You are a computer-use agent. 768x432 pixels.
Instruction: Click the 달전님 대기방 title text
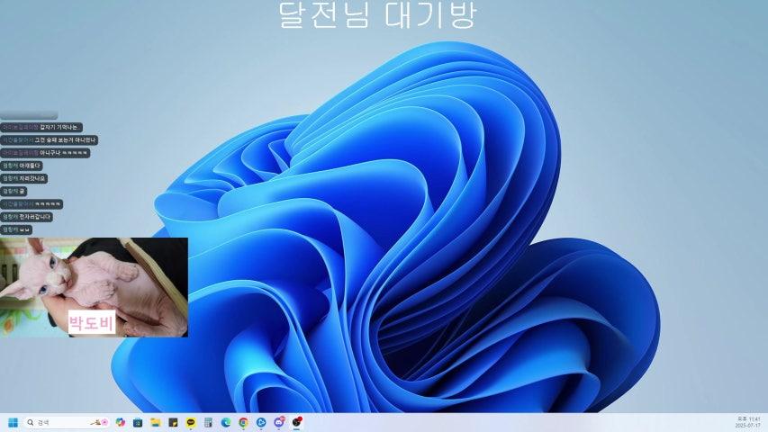[377, 14]
